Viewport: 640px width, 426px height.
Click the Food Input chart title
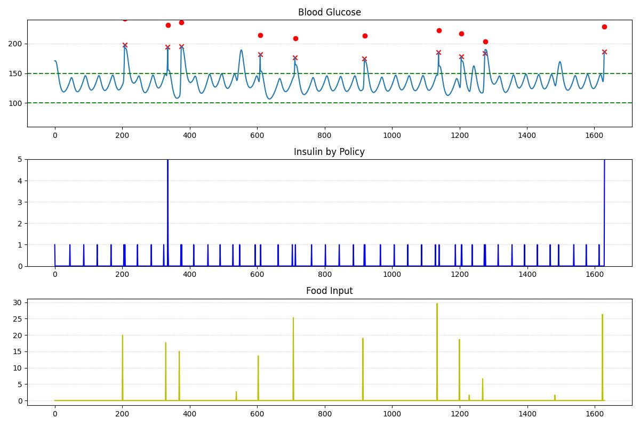point(329,291)
